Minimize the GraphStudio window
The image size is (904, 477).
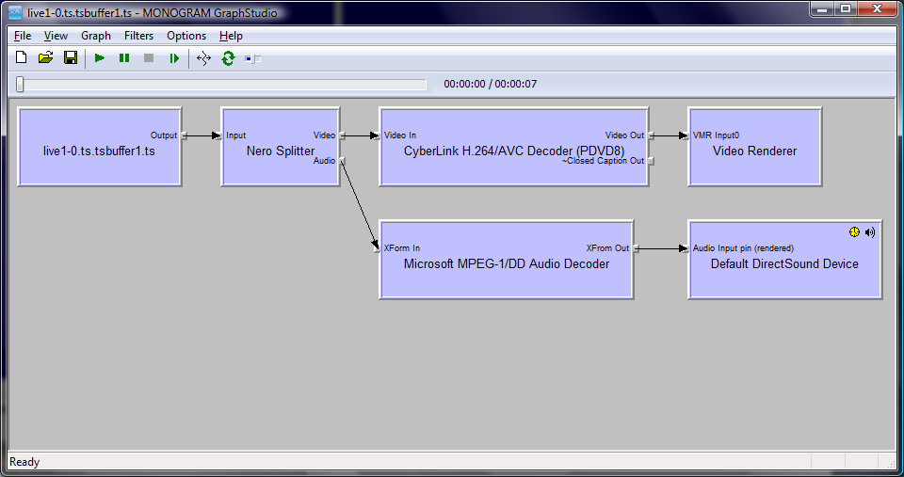(x=823, y=8)
